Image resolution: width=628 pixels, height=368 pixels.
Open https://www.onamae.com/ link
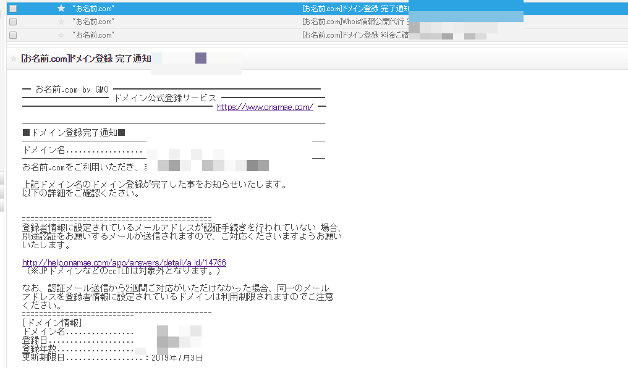coord(265,107)
